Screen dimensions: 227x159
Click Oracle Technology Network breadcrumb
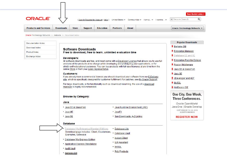tap(38, 35)
